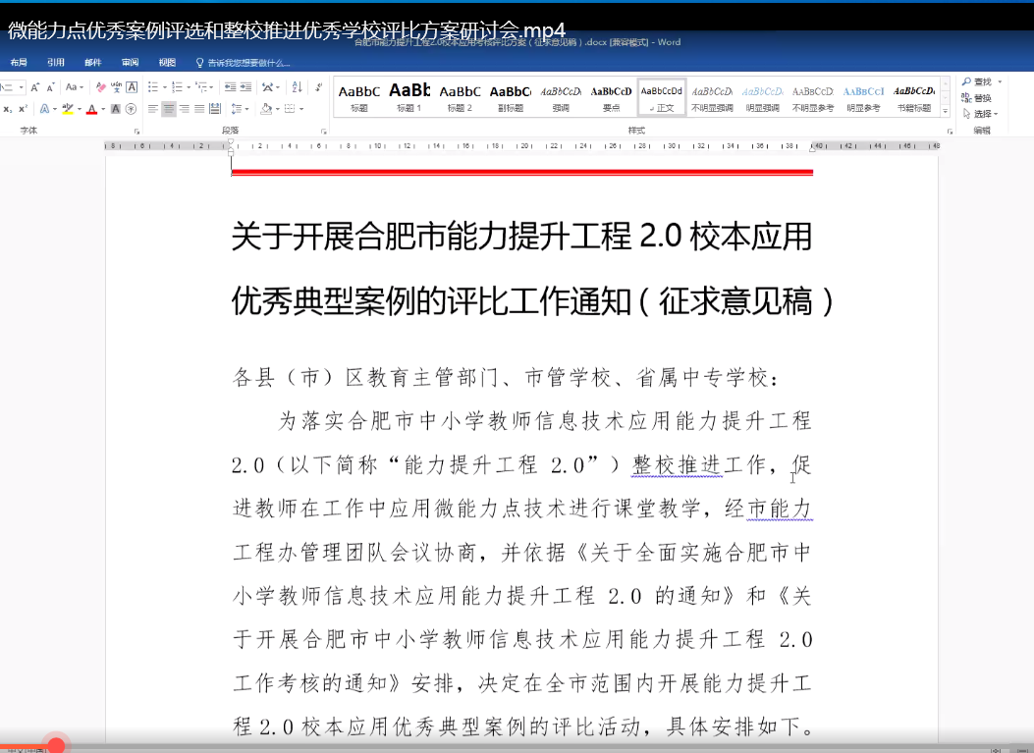
Task: Apply the 书籍标题 style
Action: (914, 97)
